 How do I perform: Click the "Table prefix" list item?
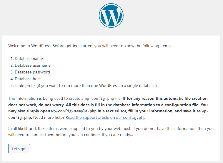click(86, 85)
